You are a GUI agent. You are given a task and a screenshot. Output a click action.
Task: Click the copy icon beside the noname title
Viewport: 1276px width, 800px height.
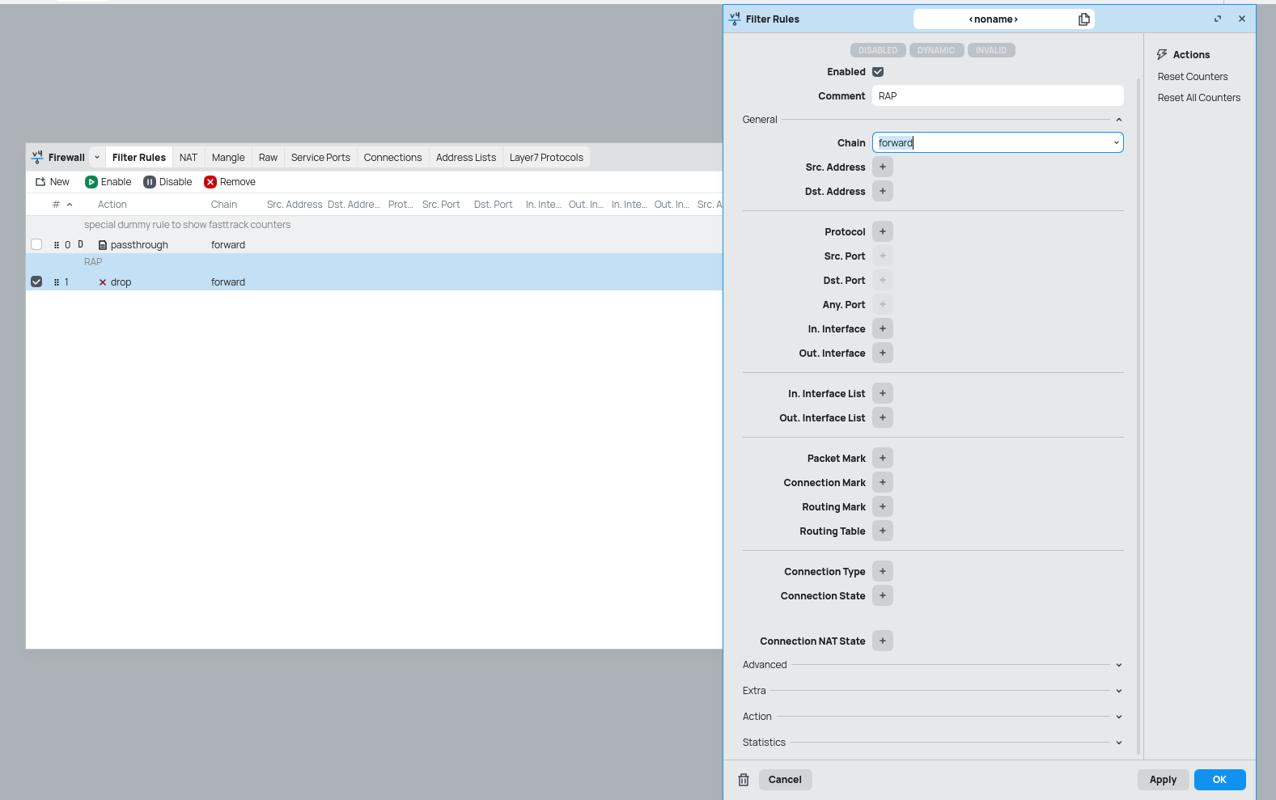pos(1083,19)
